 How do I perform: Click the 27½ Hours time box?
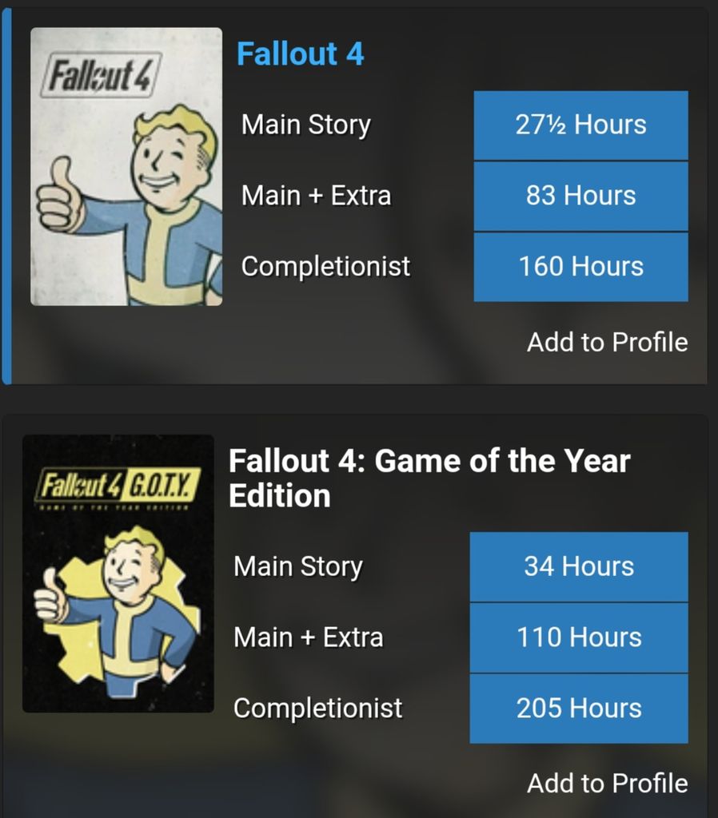[580, 125]
